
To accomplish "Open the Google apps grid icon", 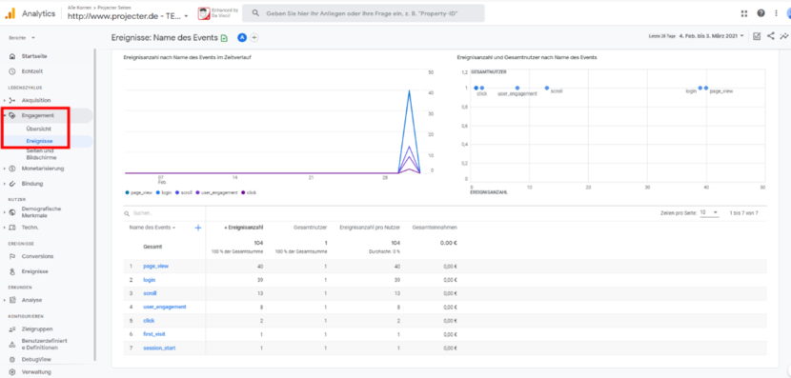I will pos(744,13).
